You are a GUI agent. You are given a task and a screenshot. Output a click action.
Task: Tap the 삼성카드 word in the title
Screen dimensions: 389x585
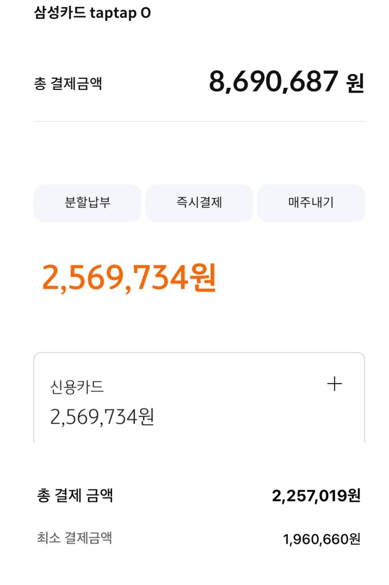(x=59, y=13)
